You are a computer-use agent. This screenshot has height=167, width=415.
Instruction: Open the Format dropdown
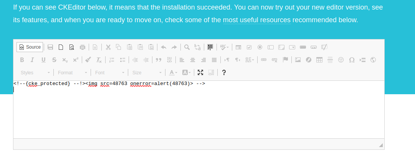point(72,72)
